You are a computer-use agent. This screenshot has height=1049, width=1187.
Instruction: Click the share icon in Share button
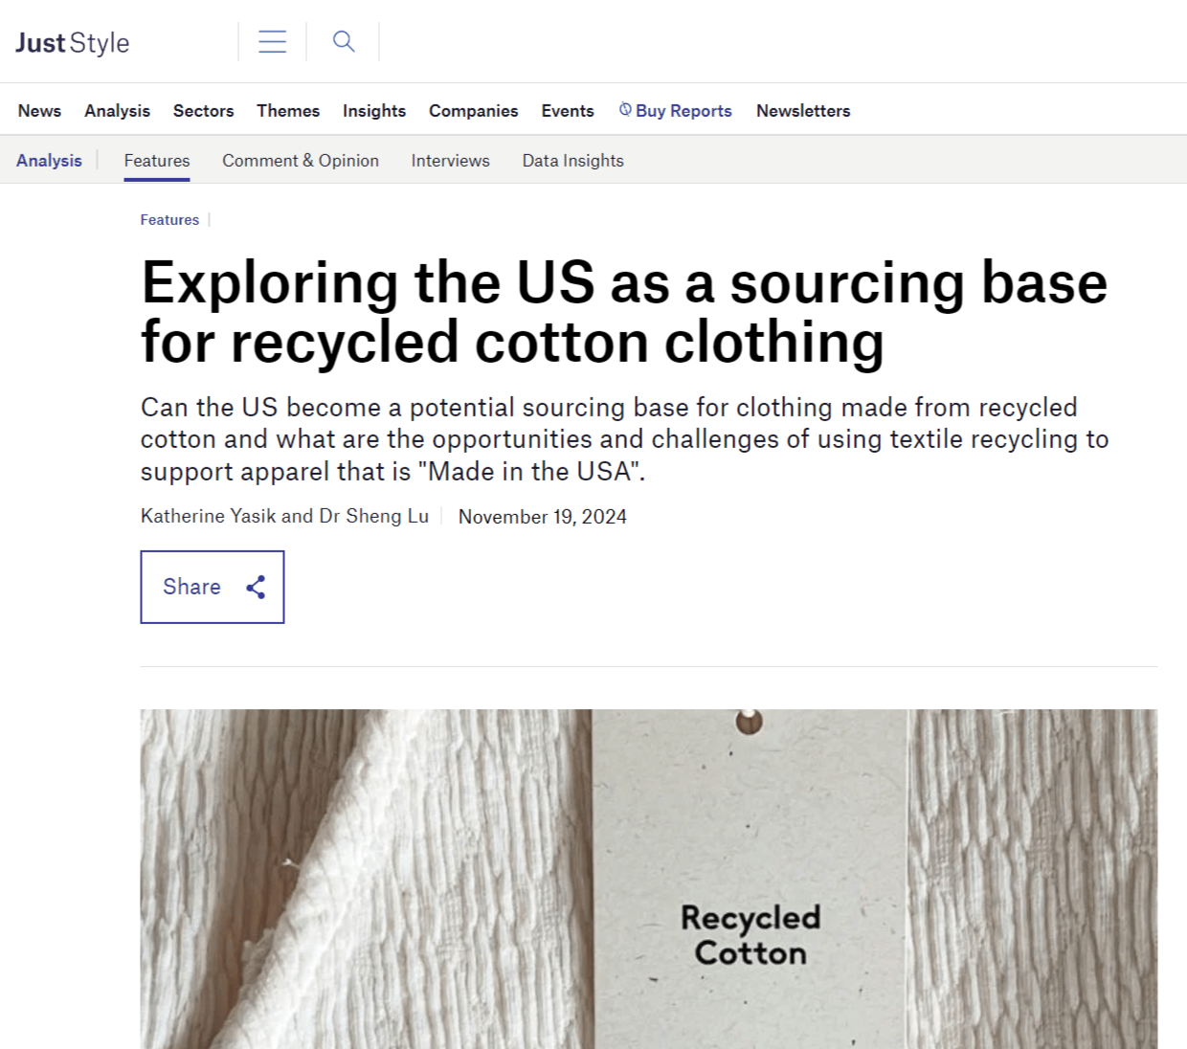[256, 587]
